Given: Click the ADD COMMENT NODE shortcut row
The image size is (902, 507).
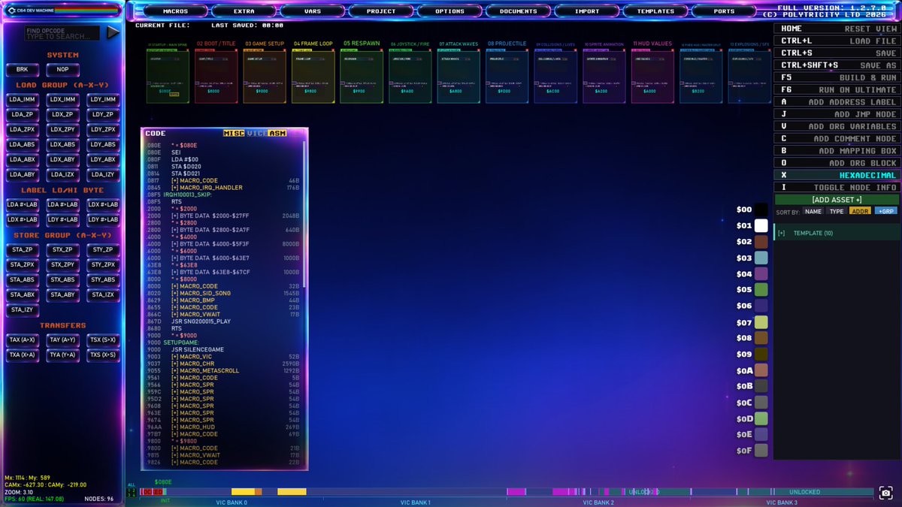Looking at the screenshot, I should pyautogui.click(x=837, y=138).
